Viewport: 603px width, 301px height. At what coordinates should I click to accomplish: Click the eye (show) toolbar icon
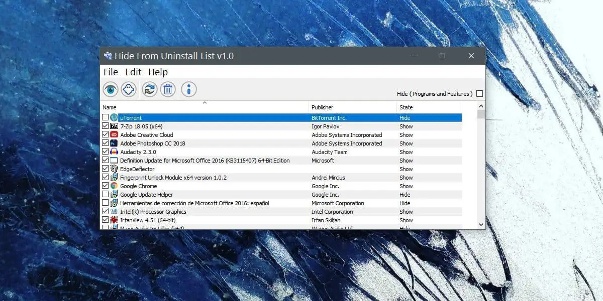(x=111, y=89)
